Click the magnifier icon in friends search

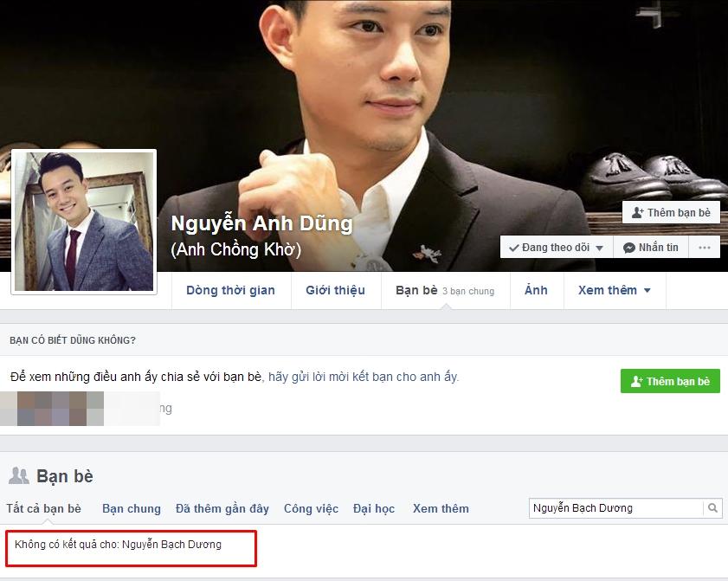(x=712, y=508)
